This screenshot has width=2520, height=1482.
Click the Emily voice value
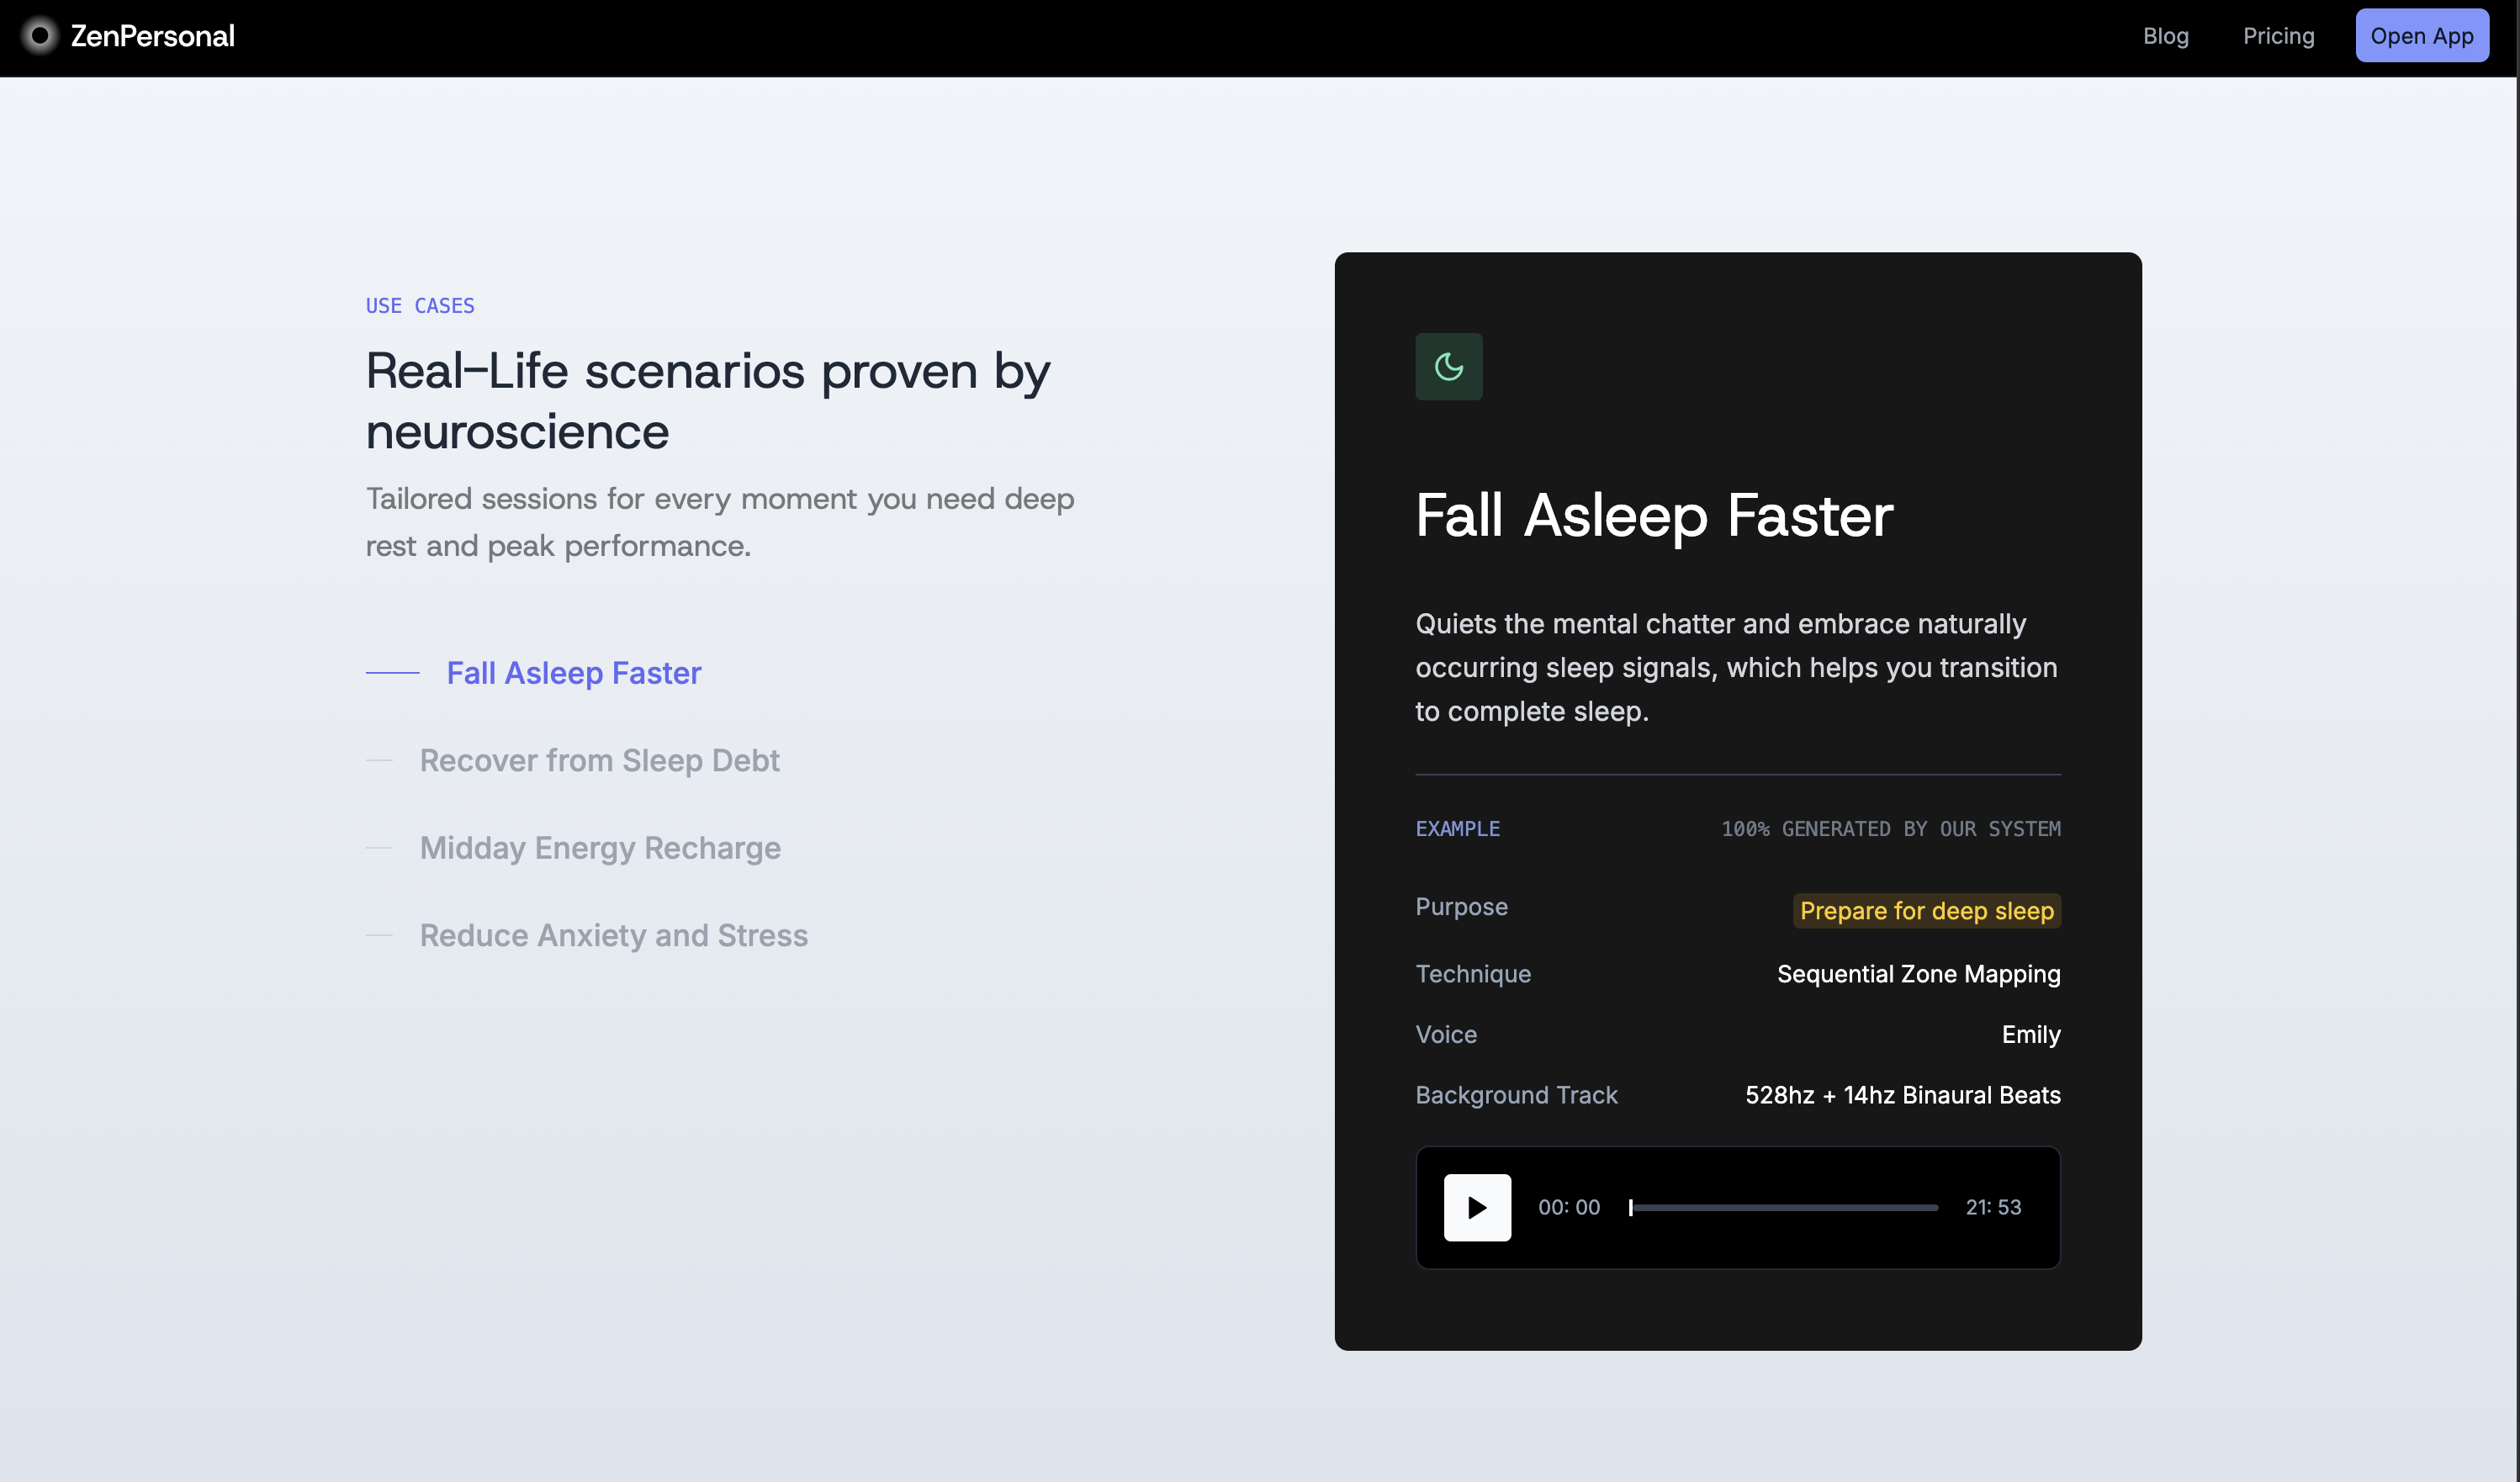click(x=2030, y=1034)
